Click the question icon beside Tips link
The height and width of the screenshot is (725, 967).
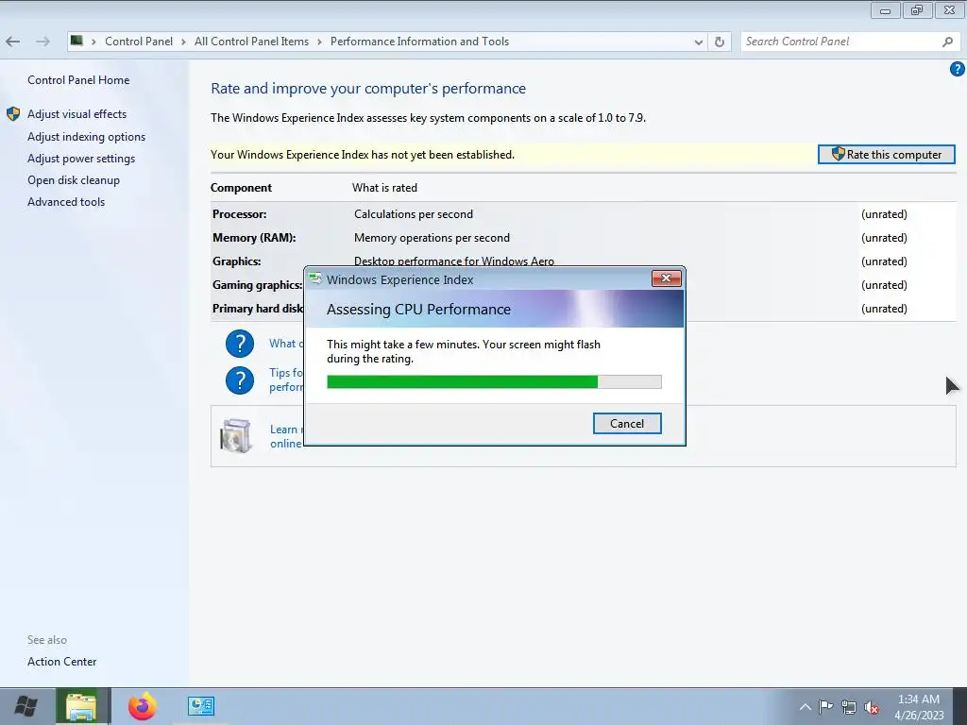click(240, 380)
